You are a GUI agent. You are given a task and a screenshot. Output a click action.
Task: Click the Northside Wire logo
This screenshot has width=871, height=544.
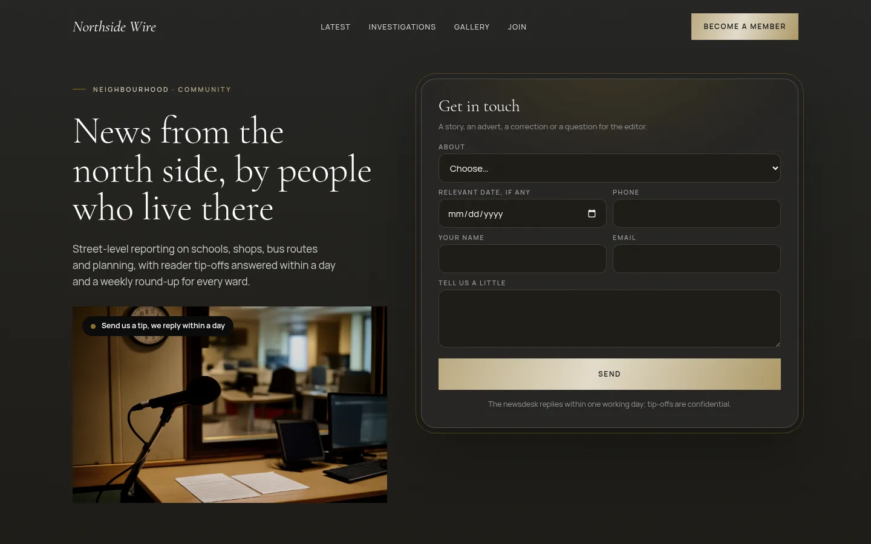tap(114, 27)
